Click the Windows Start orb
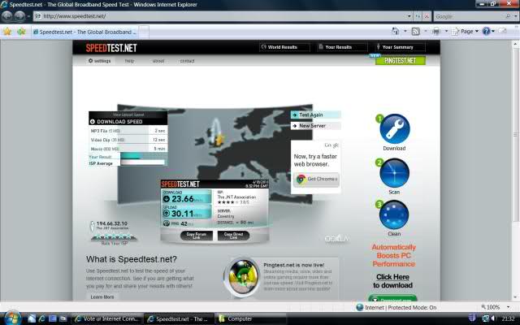The width and height of the screenshot is (520, 325). click(12, 318)
